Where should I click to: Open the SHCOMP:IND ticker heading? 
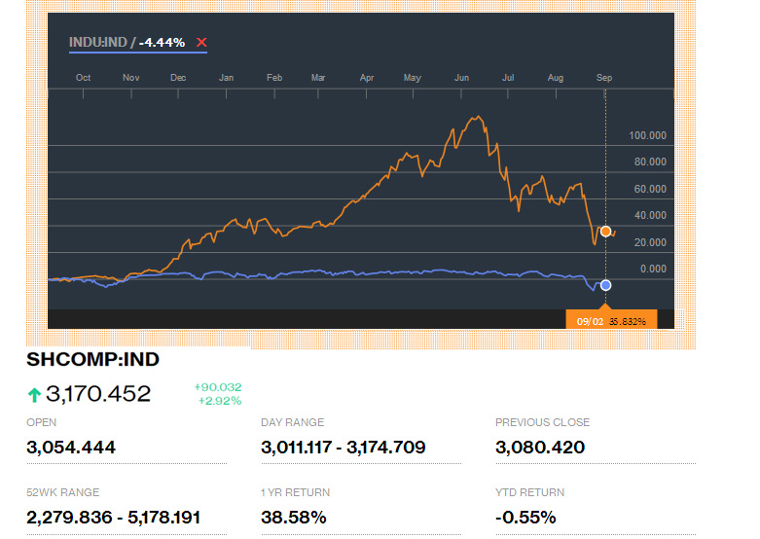pos(92,360)
